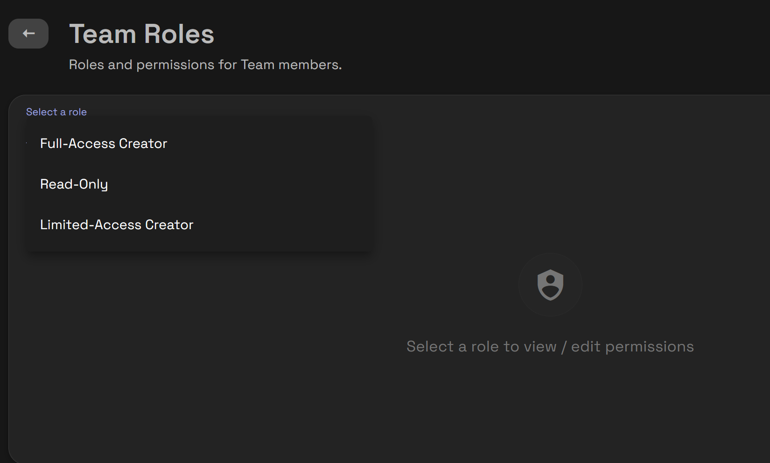Click the Team Roles page heading
The image size is (770, 463).
pos(141,34)
